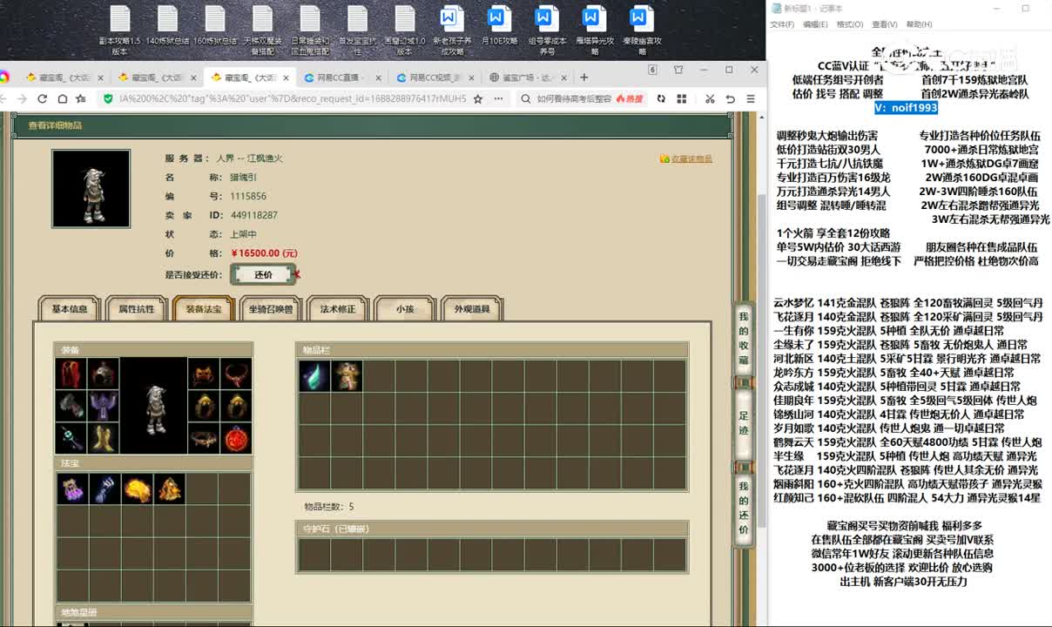Open Notepad 文件(F) menu
The width and height of the screenshot is (1052, 627).
tap(782, 24)
